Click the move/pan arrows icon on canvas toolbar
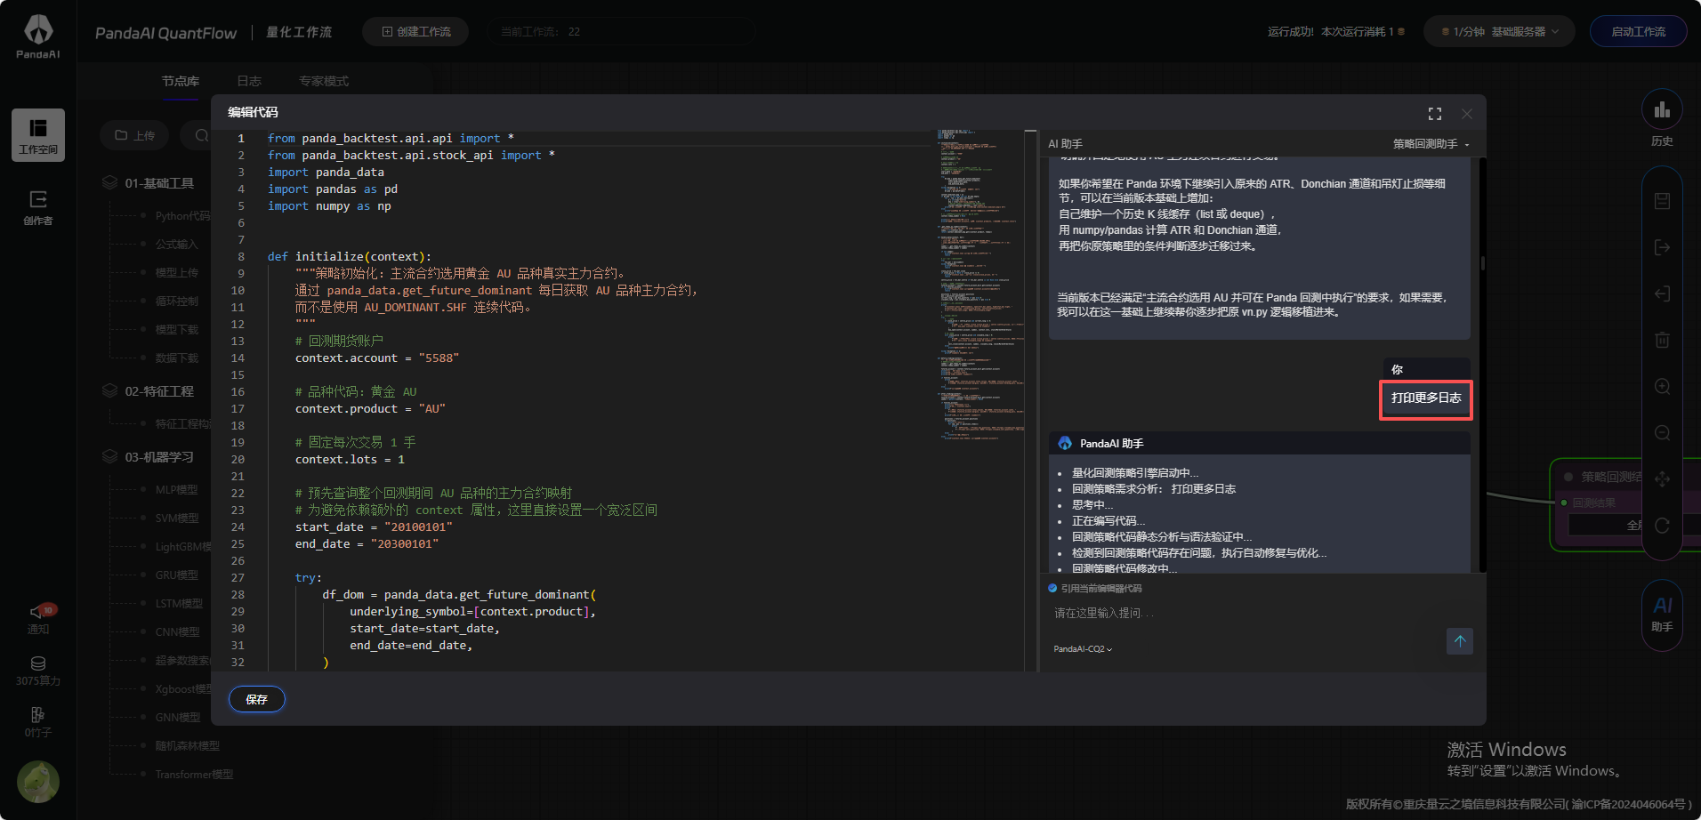This screenshot has width=1701, height=820. click(1662, 478)
